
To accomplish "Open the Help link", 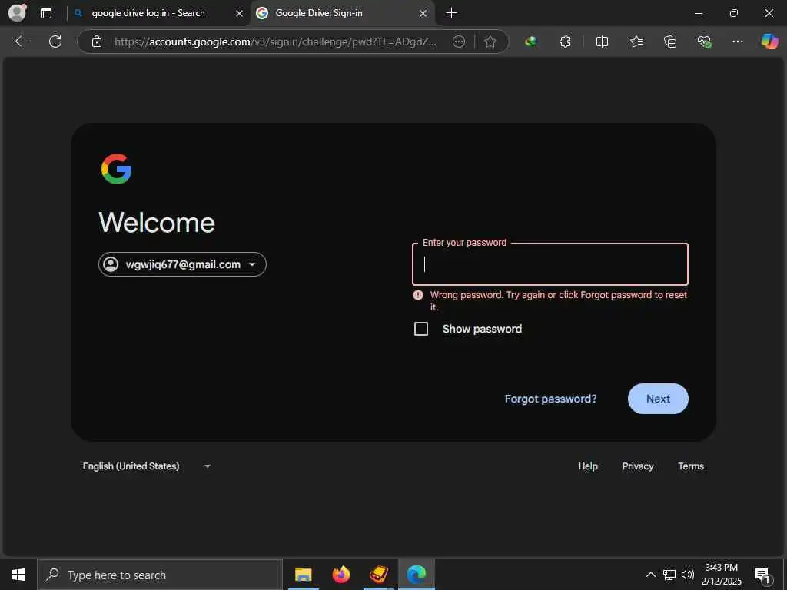I will 588,466.
